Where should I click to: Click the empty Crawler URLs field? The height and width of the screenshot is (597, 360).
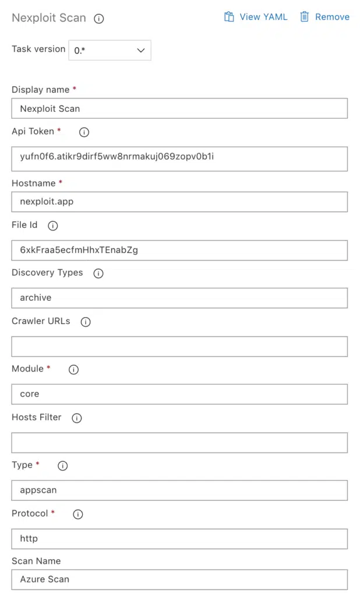[179, 346]
